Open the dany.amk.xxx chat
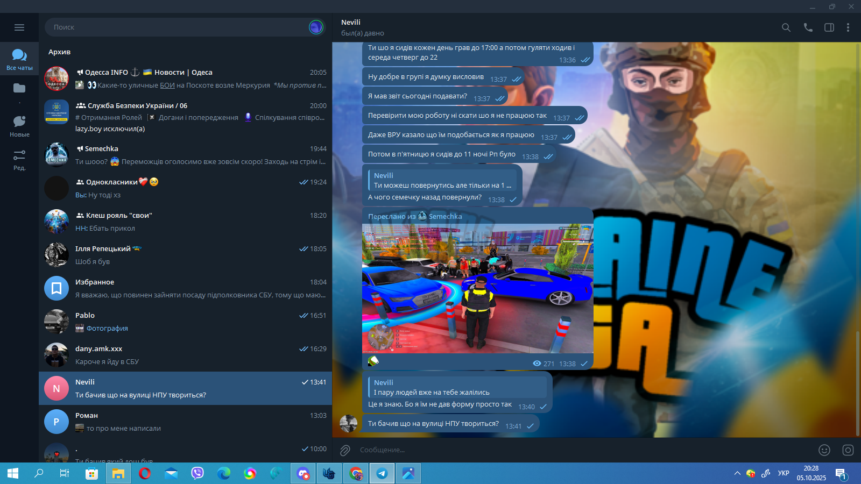Viewport: 861px width, 484px height. coord(185,355)
